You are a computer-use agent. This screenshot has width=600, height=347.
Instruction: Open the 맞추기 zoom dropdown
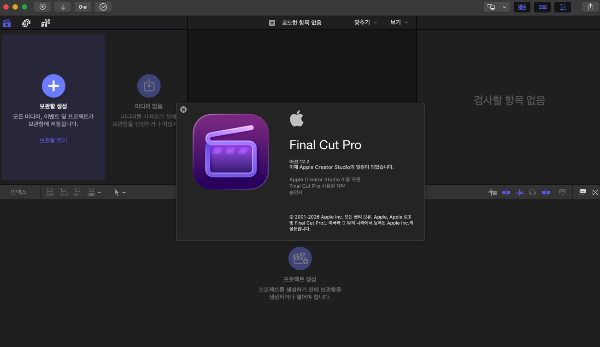click(x=365, y=23)
